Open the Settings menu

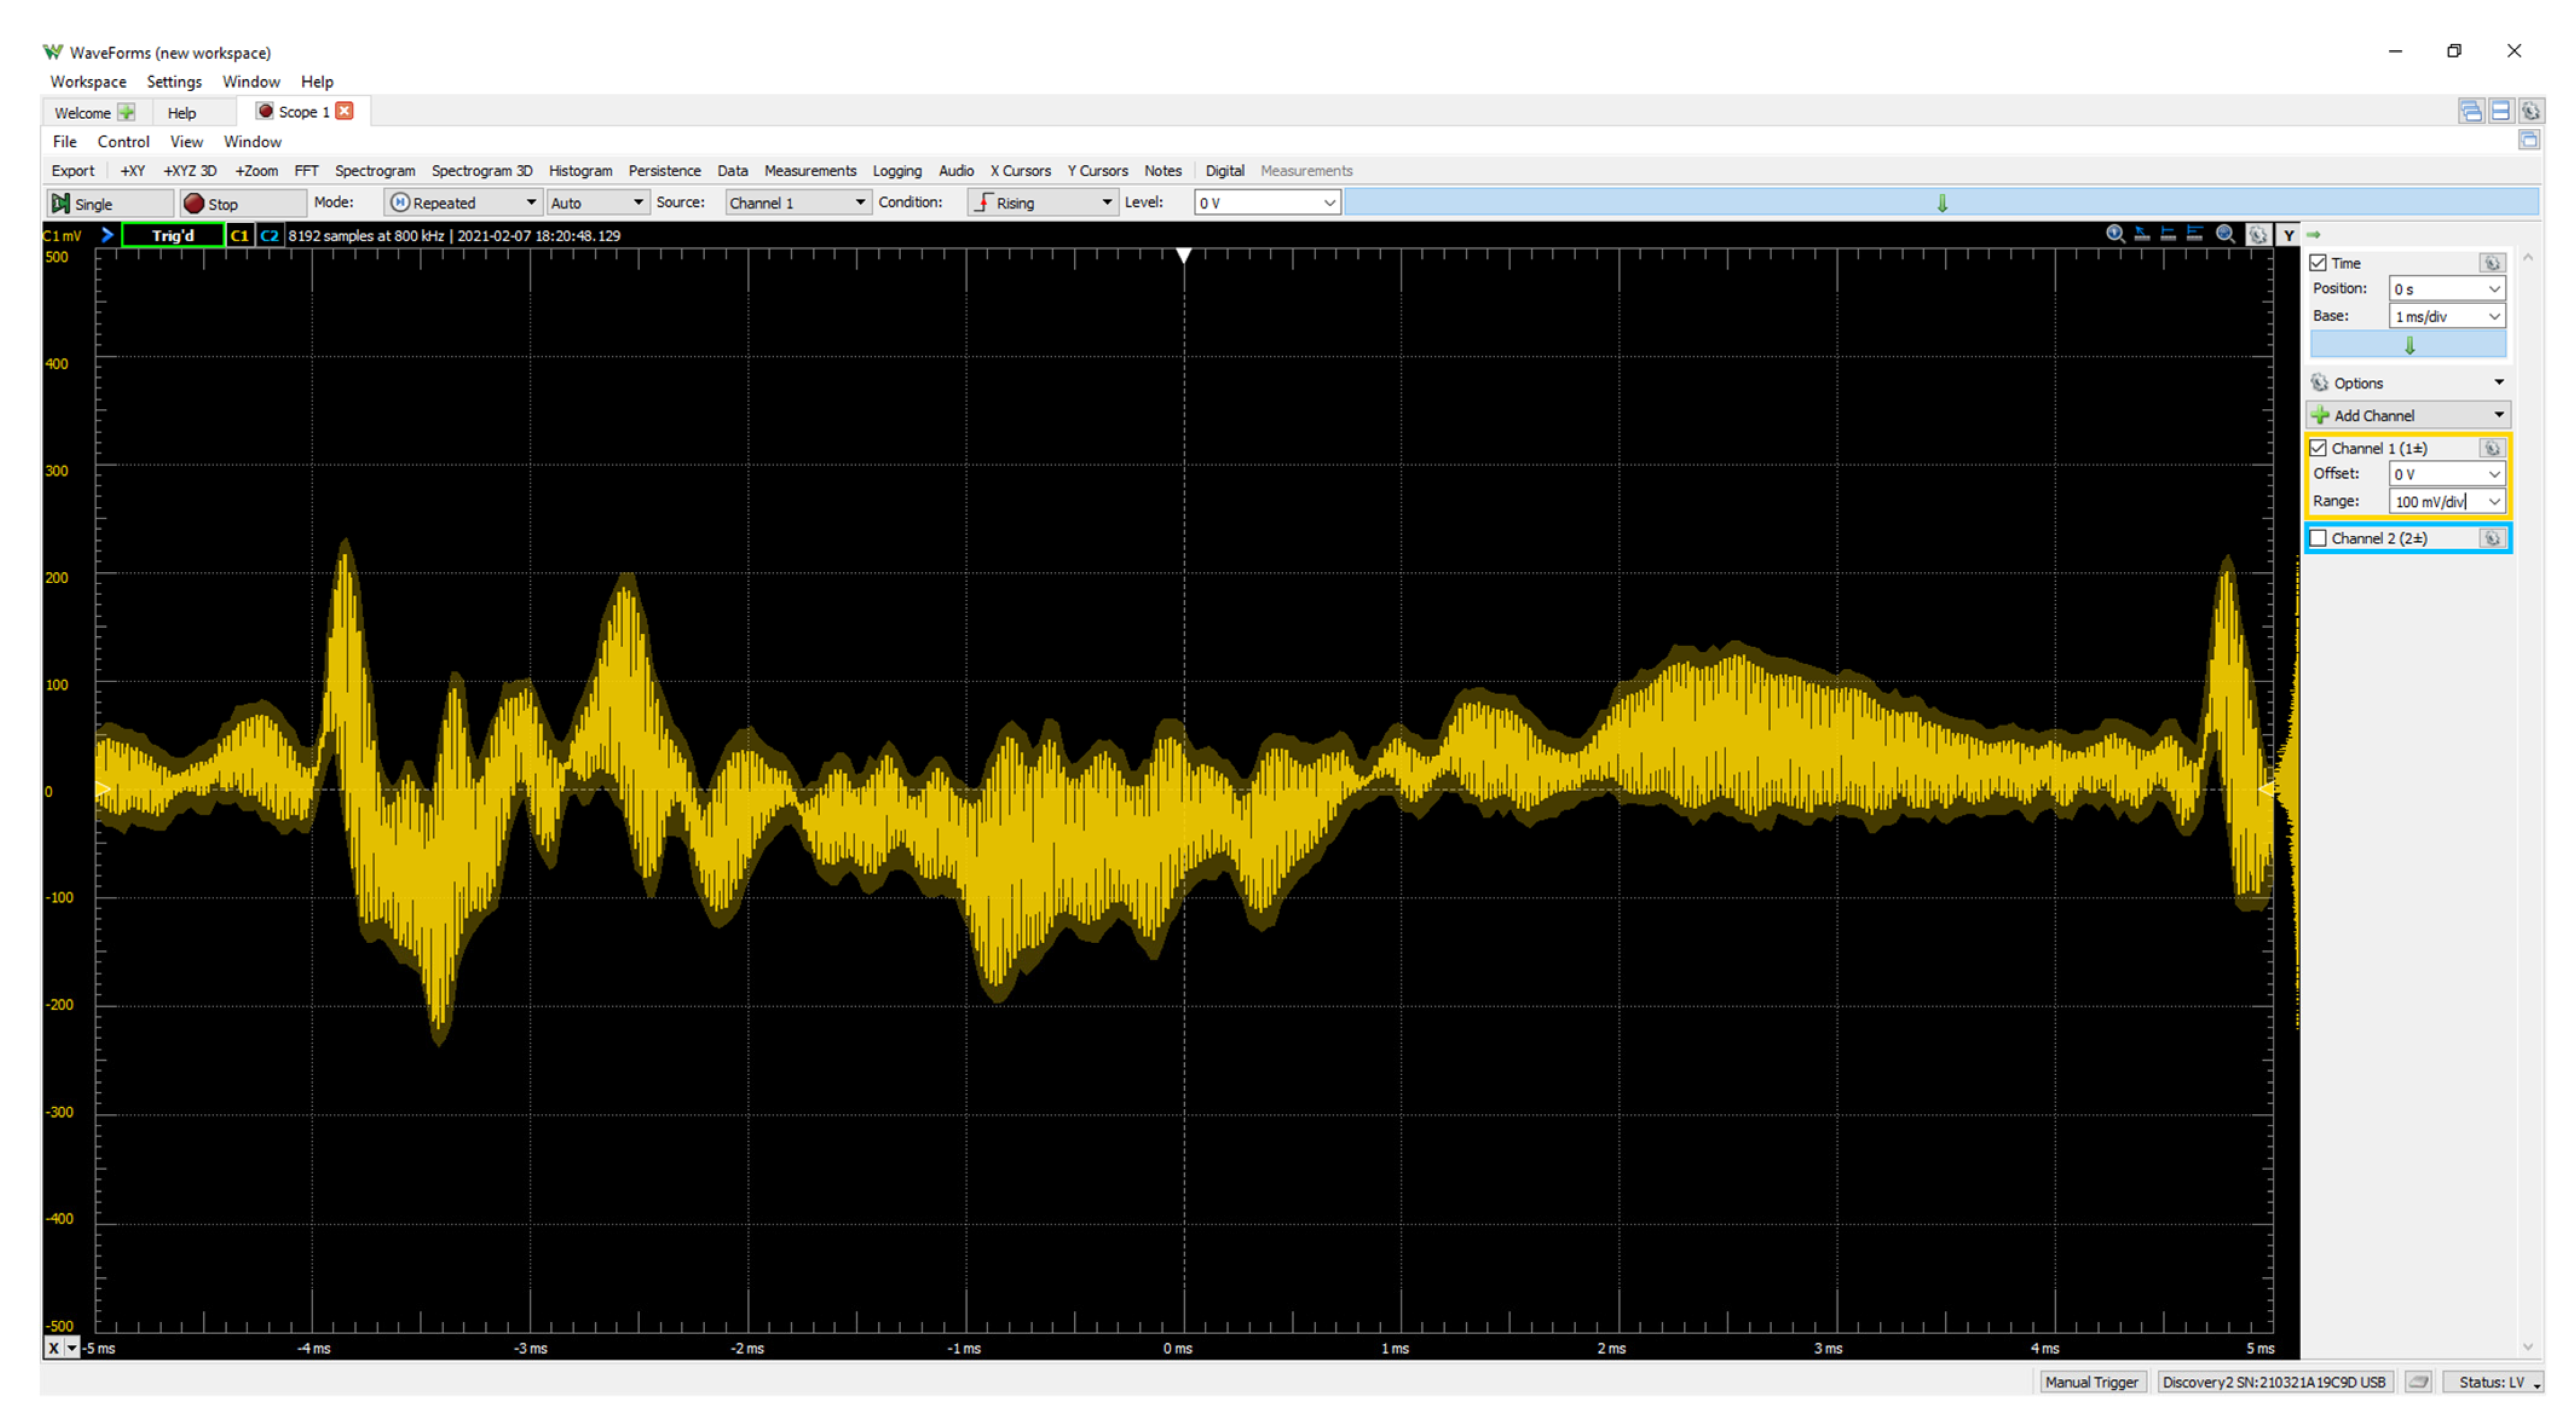[x=174, y=82]
